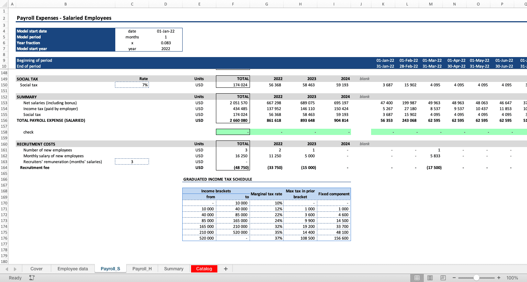Click fixed component value 156 600
Image resolution: width=527 pixels, height=282 pixels.
[334, 238]
